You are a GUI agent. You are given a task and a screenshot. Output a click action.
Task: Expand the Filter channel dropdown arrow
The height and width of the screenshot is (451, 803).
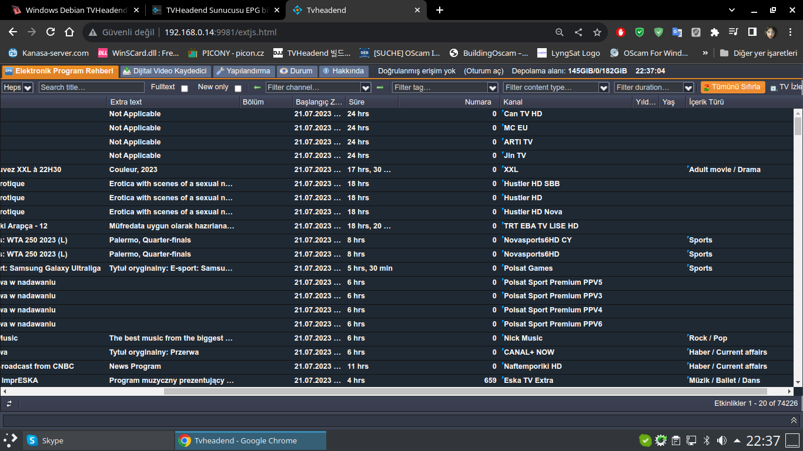click(x=366, y=87)
